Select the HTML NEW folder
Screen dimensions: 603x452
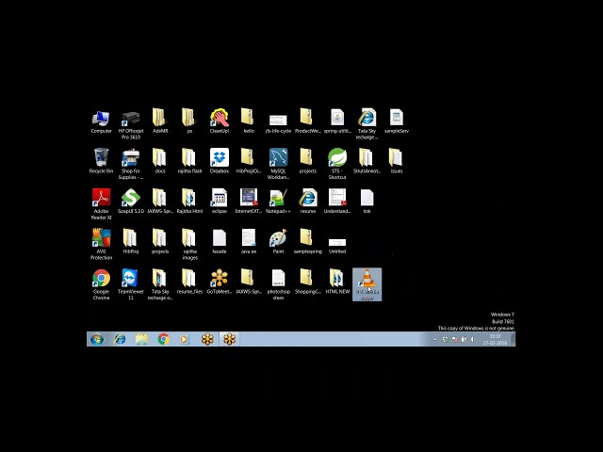point(337,282)
